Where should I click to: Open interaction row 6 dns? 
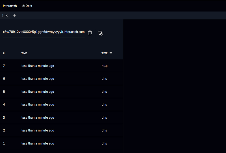coord(62,79)
